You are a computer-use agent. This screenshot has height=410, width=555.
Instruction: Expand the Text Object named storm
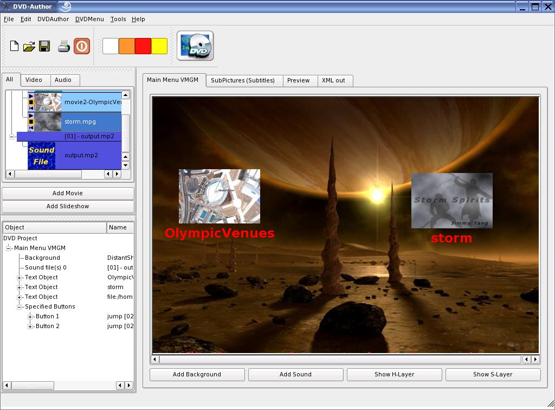20,287
